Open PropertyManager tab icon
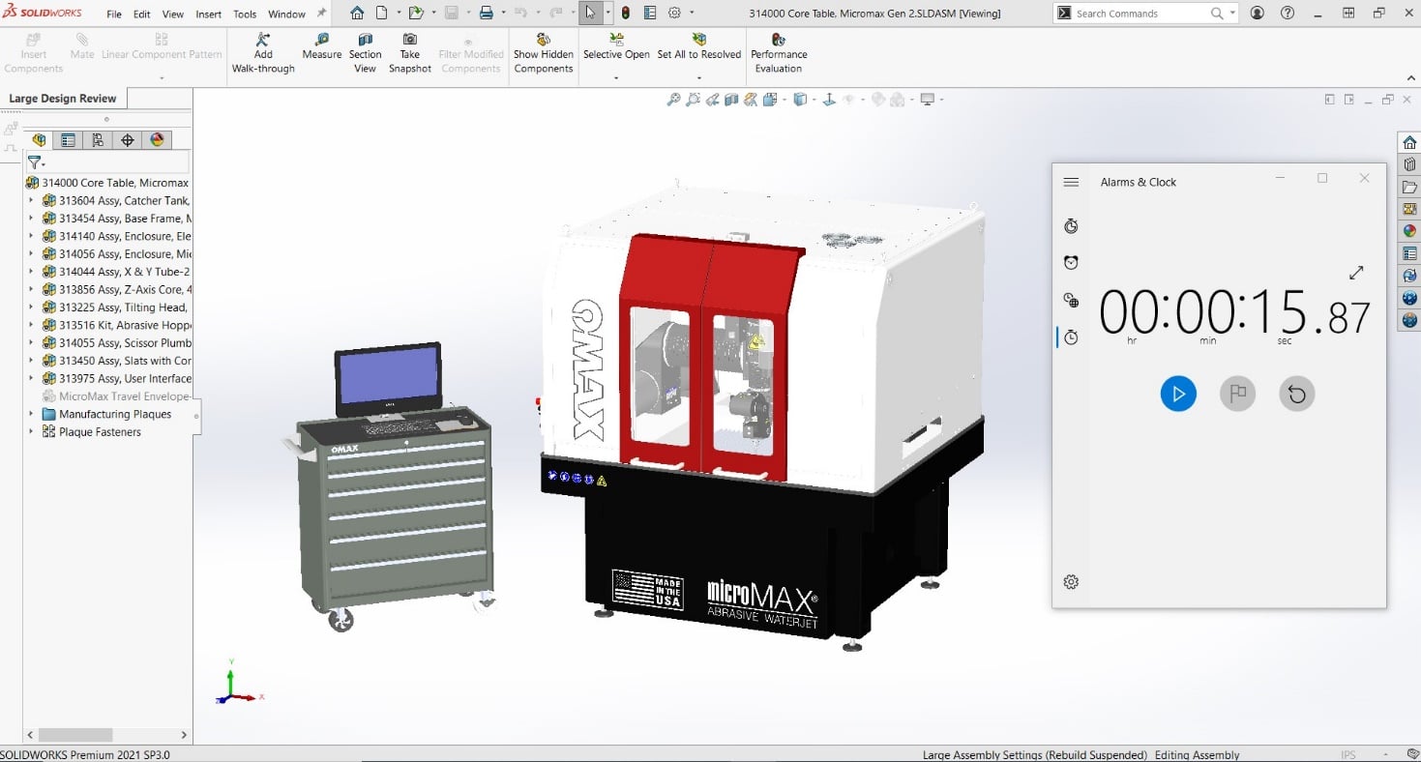This screenshot has width=1421, height=762. tap(68, 140)
